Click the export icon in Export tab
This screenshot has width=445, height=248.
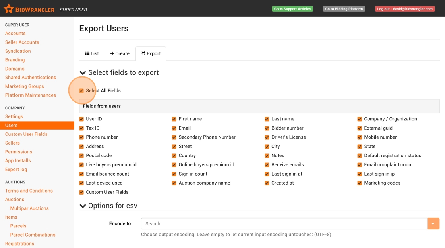click(x=143, y=53)
